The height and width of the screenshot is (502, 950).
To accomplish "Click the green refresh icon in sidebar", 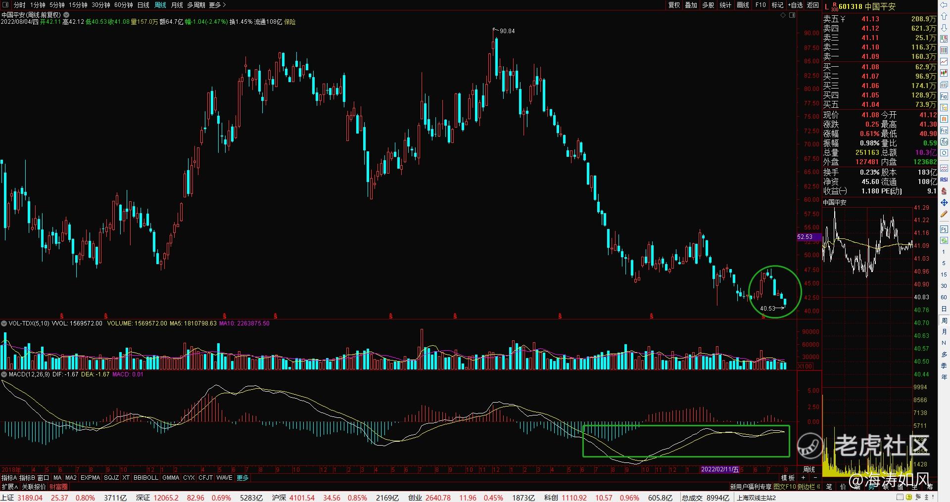I will 944,240.
